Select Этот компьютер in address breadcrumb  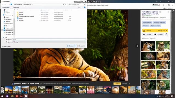pyautogui.click(x=18, y=4)
